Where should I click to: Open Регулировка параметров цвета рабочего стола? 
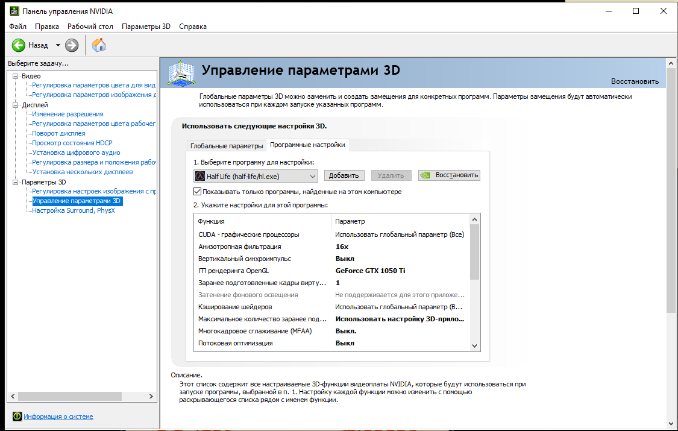tap(93, 124)
